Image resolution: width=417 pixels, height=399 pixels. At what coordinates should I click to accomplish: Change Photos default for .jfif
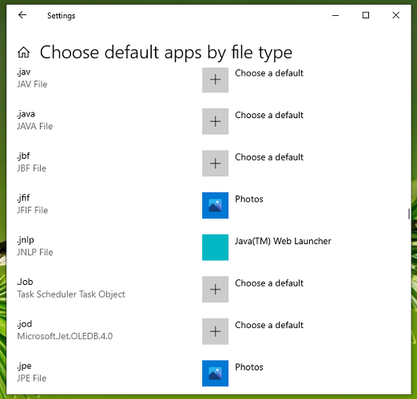(x=249, y=199)
